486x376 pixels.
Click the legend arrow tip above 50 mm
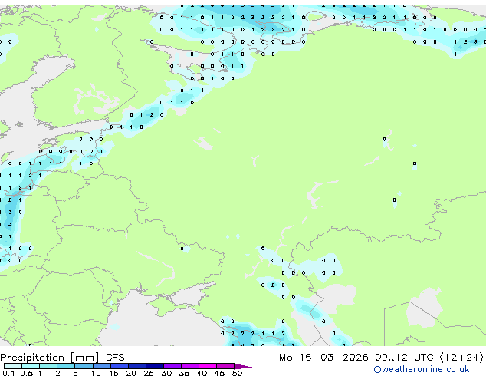(x=243, y=366)
